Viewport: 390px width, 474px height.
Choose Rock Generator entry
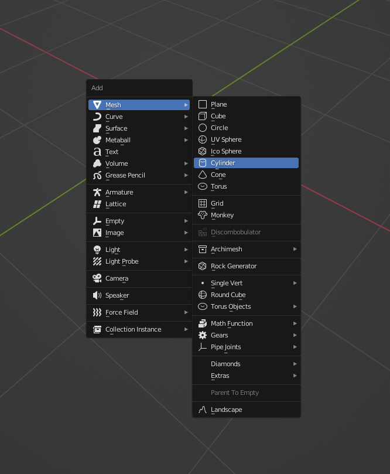[x=246, y=266]
